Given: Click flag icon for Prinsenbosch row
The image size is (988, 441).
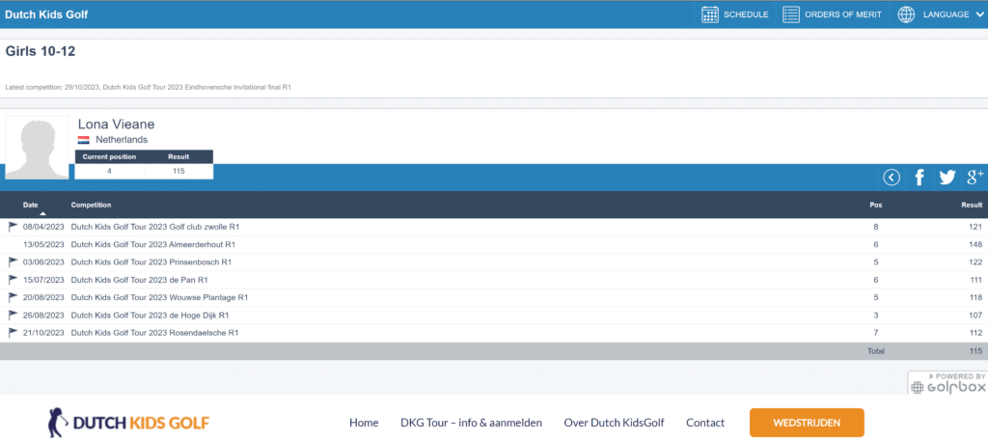Looking at the screenshot, I should [x=14, y=262].
